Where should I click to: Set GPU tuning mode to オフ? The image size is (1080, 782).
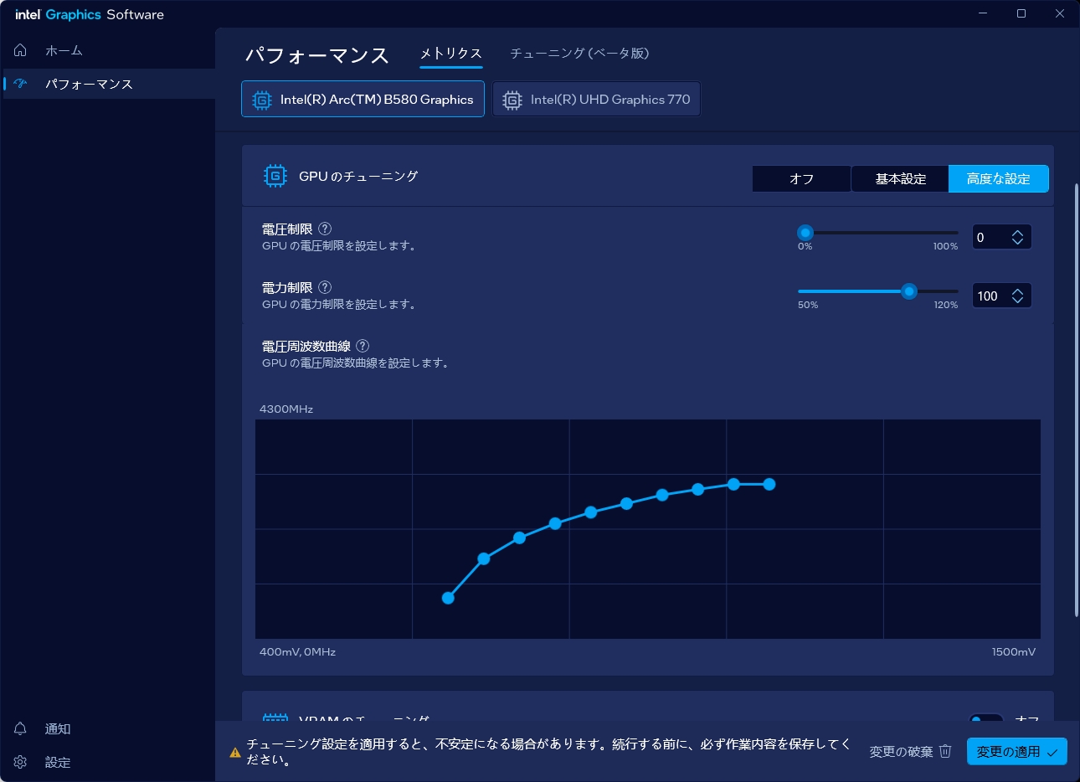801,178
